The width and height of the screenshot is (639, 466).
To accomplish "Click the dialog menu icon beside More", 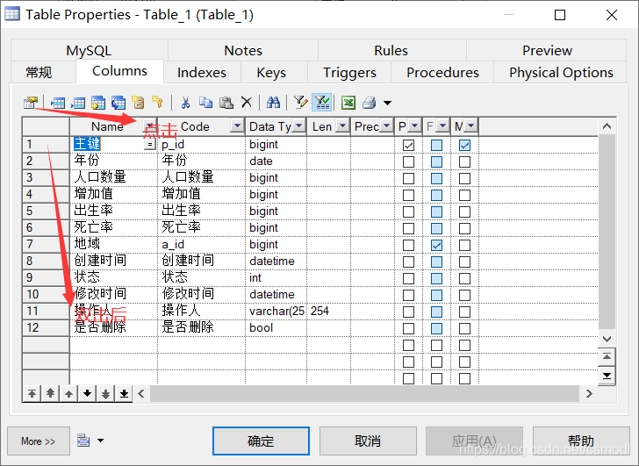I will [83, 440].
